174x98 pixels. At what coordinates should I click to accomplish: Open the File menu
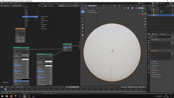pos(4,3)
